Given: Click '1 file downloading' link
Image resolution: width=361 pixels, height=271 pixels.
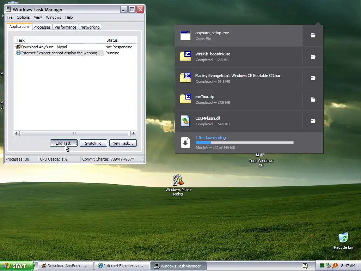Looking at the screenshot, I should (211, 138).
